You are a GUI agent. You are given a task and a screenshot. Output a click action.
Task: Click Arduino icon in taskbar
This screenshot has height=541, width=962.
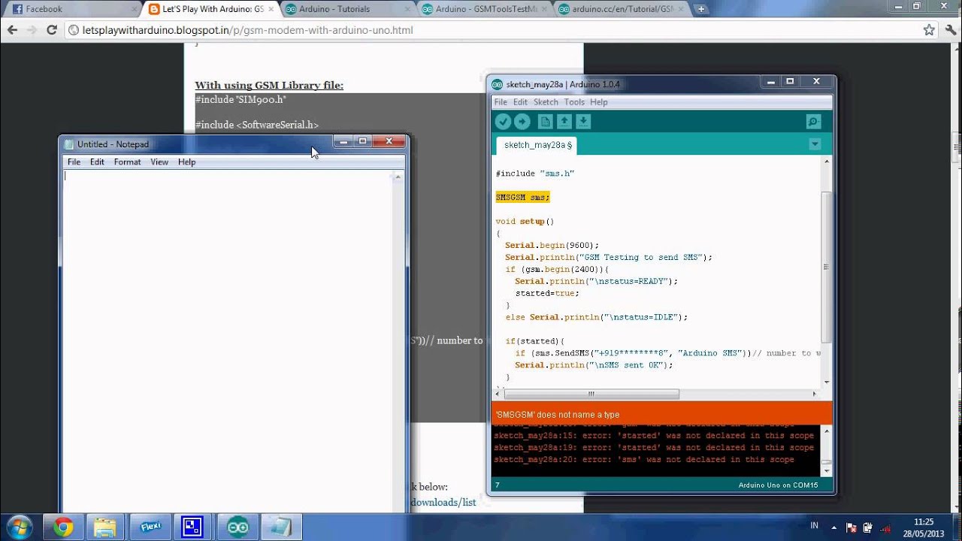click(238, 527)
